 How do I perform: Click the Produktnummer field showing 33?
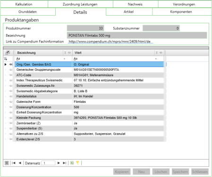(x=85, y=28)
